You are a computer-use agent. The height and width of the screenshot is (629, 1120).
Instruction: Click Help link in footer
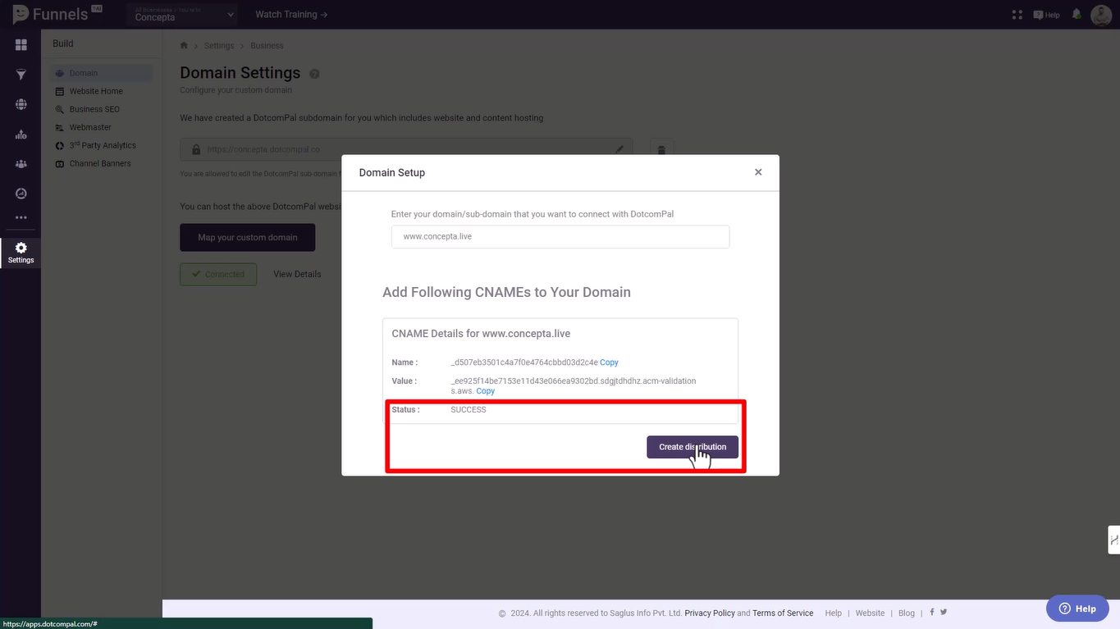click(833, 613)
